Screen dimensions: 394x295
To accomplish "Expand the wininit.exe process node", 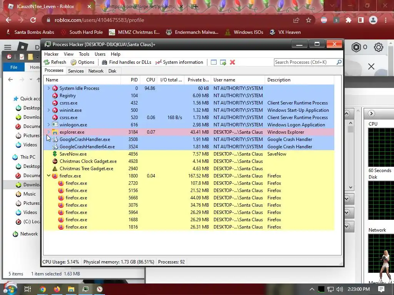I will click(49, 110).
